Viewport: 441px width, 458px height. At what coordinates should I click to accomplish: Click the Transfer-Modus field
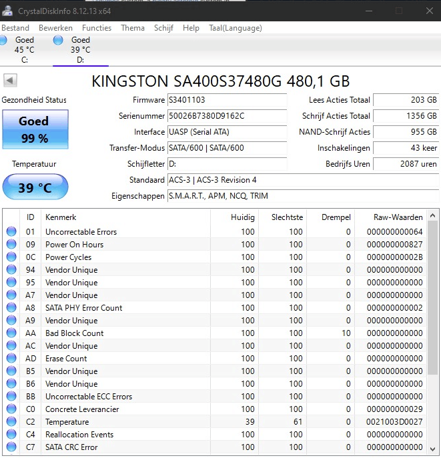pyautogui.click(x=227, y=148)
